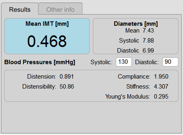This screenshot has width=183, height=135.
Task: Select the Results tab
Action: pyautogui.click(x=20, y=9)
